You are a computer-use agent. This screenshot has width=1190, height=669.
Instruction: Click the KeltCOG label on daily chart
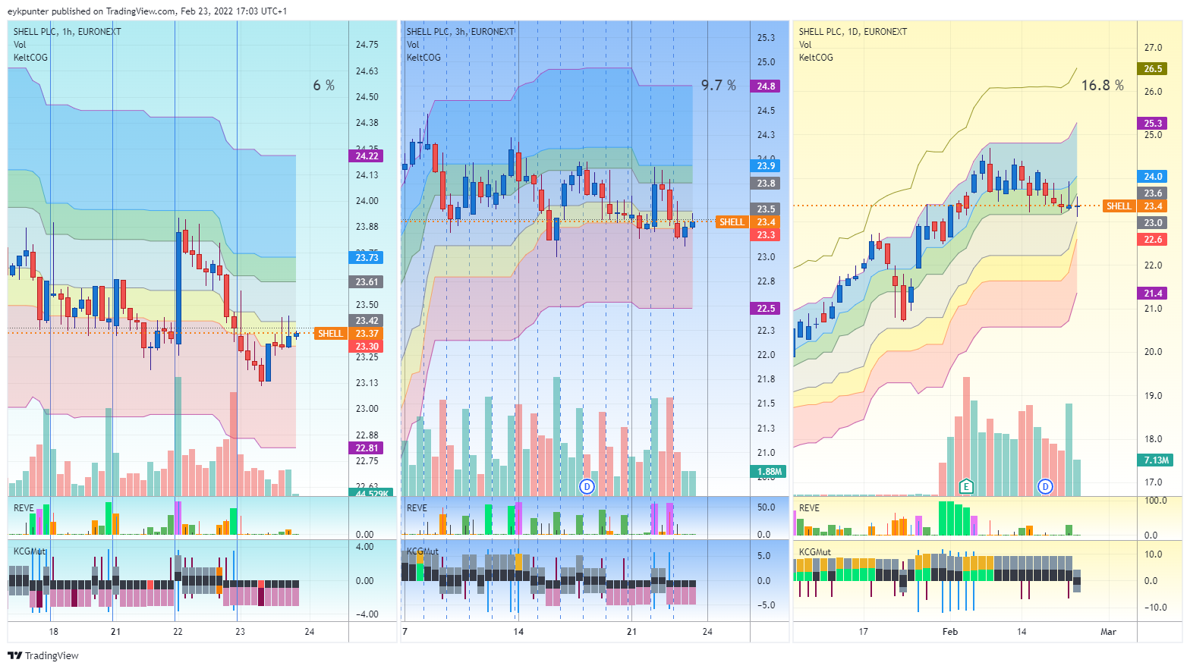(816, 58)
